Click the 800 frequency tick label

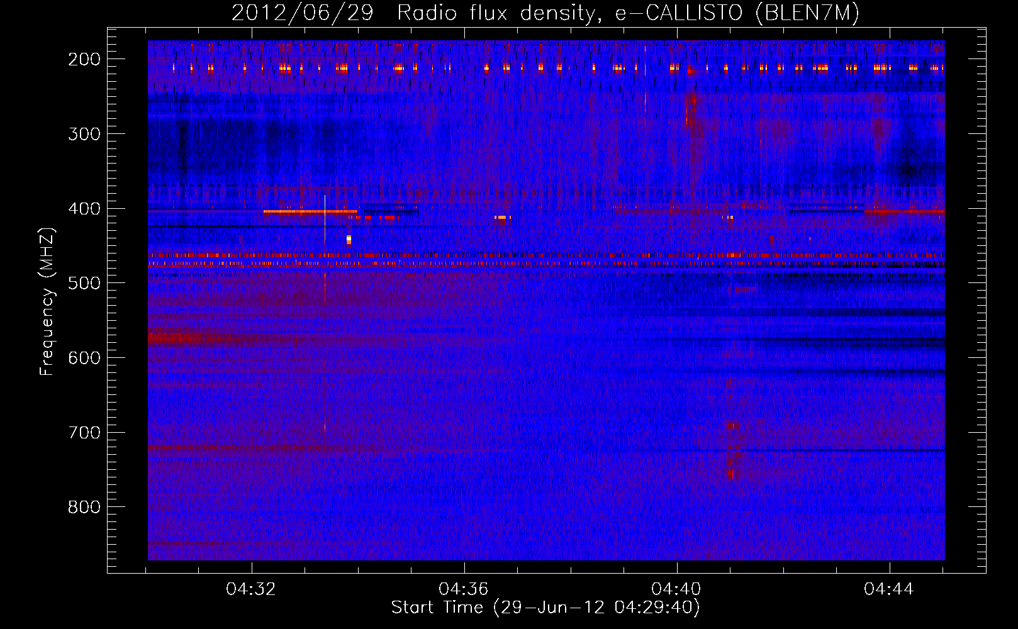(x=84, y=507)
